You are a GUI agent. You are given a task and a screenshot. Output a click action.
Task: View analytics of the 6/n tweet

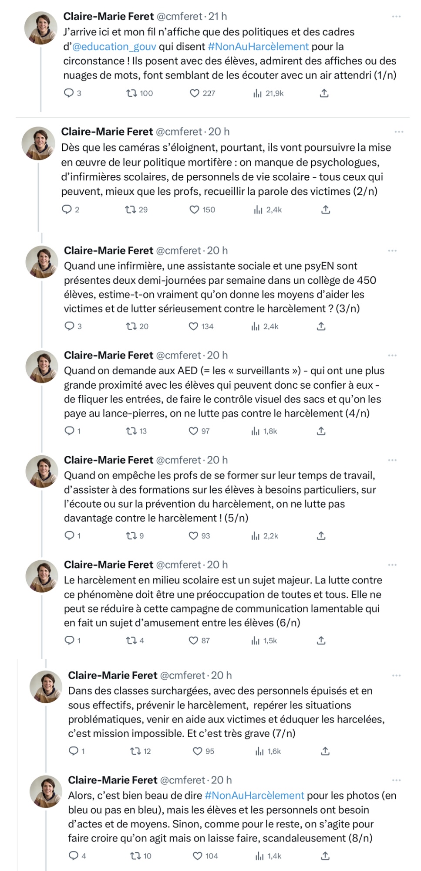point(256,641)
